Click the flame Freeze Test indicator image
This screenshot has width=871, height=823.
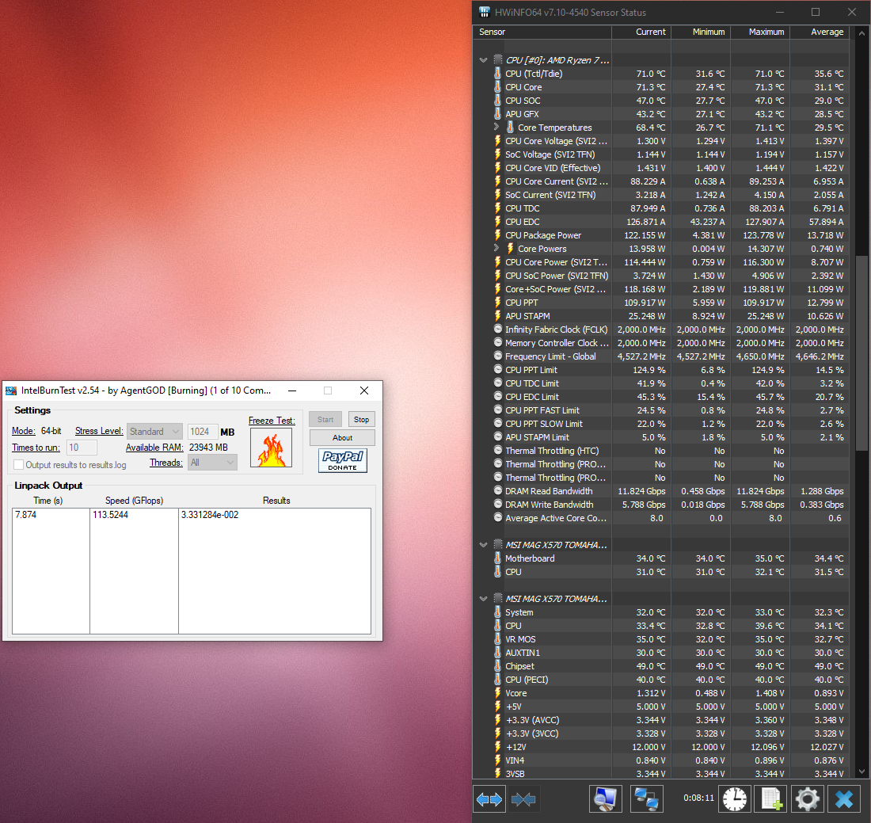pos(271,448)
